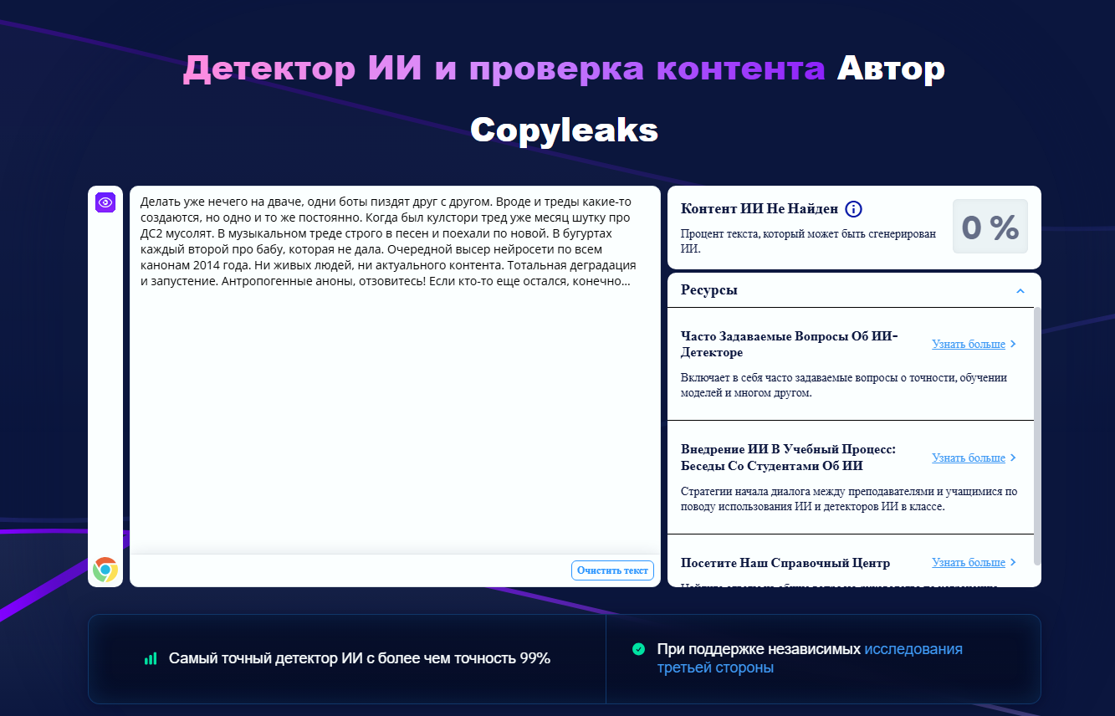Click the description starting "Стратегии начала диалога"
The width and height of the screenshot is (1115, 716).
click(x=849, y=499)
